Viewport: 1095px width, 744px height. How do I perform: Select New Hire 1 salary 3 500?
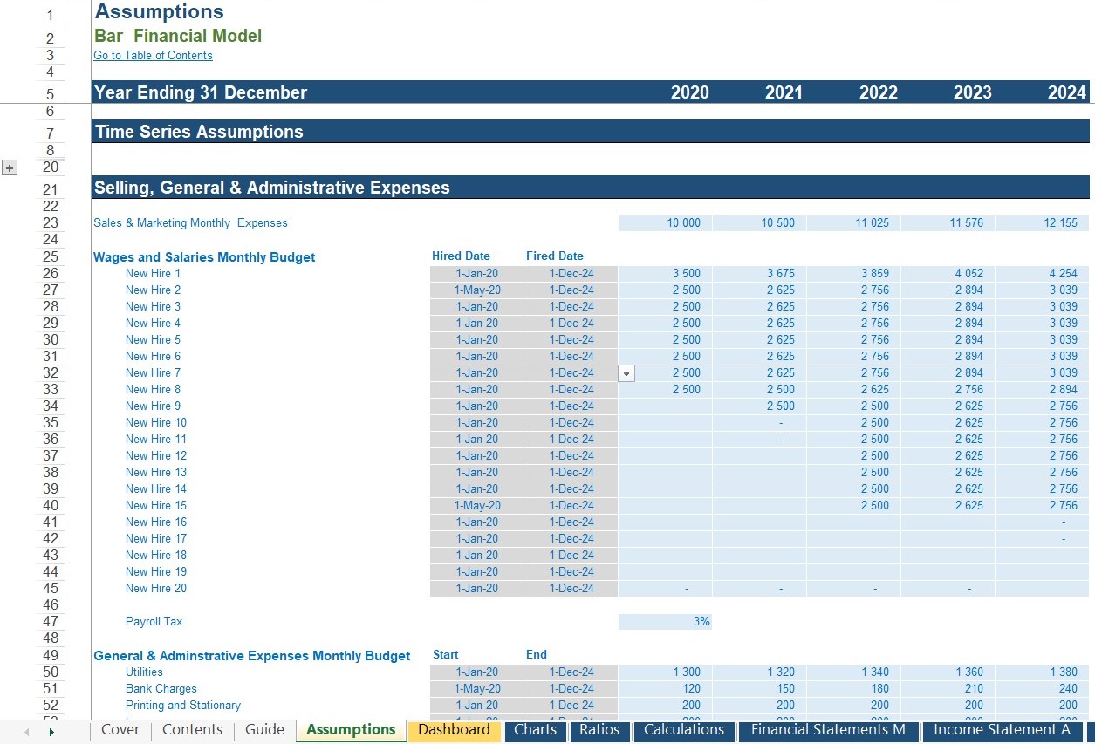pyautogui.click(x=665, y=274)
